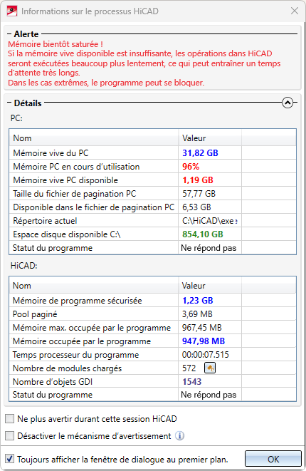Click the '57,77 GB' value
The image size is (306, 471).
click(199, 193)
